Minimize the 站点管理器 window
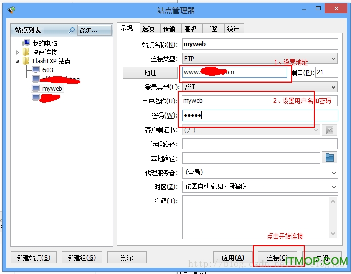Screen dimensions: 351x274 pyautogui.click(x=304, y=9)
